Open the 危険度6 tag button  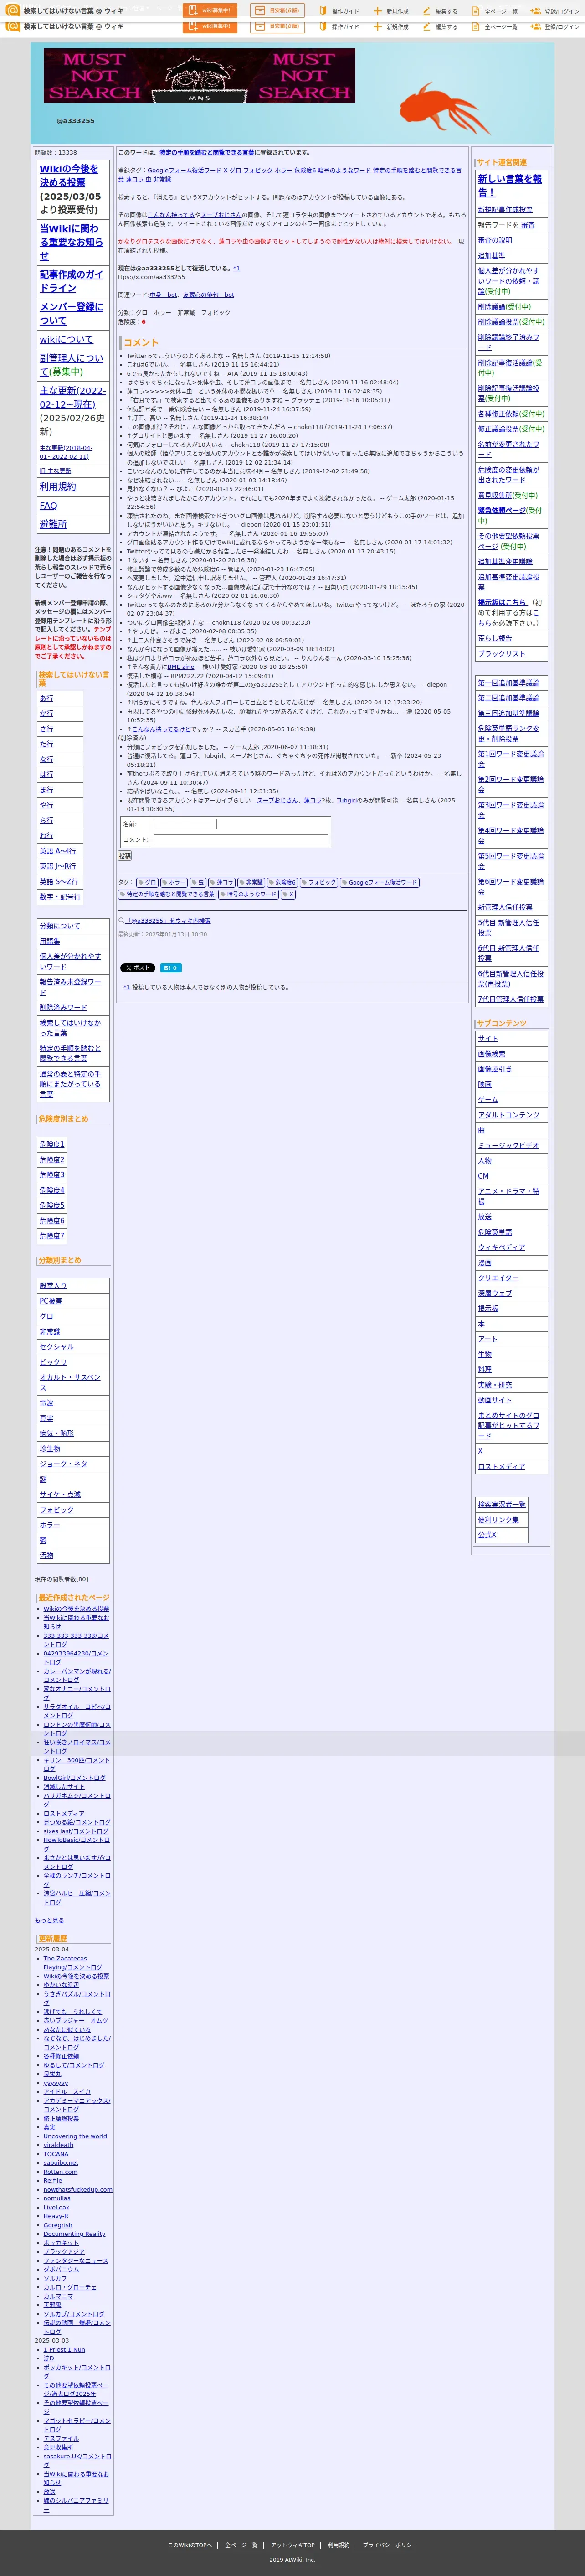[x=282, y=883]
